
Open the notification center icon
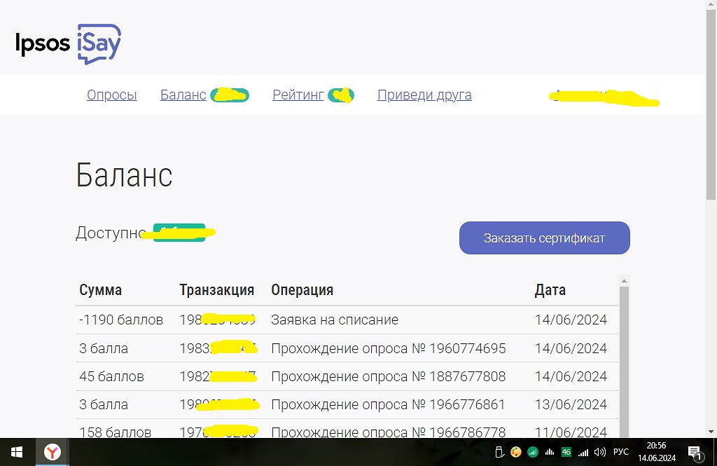tap(695, 452)
